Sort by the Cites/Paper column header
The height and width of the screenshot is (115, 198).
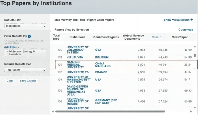click(179, 37)
